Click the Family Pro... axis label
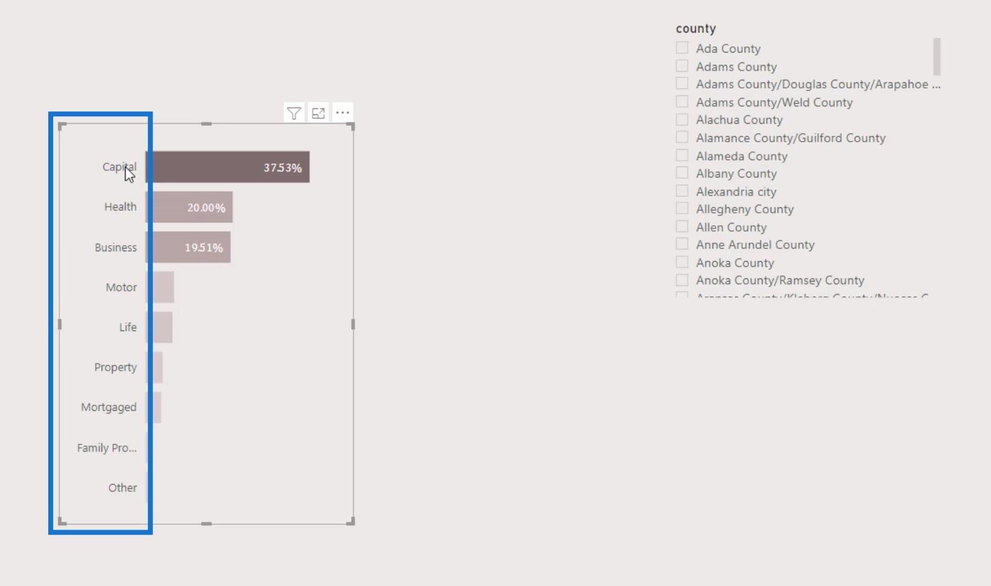The image size is (991, 586). (x=106, y=447)
